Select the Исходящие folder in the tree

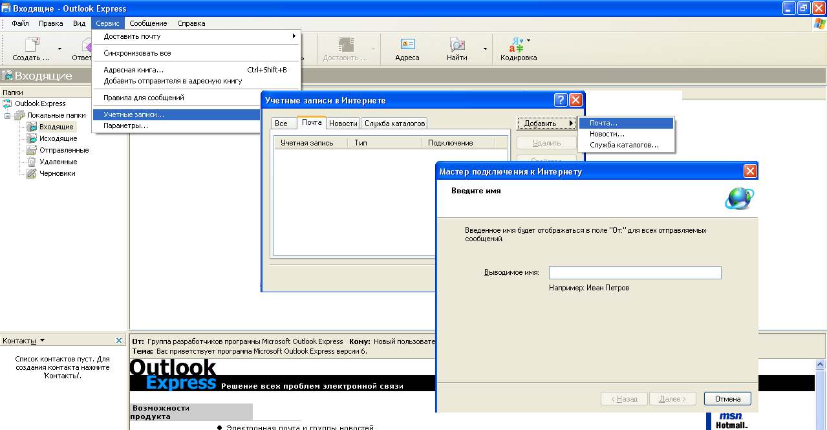(58, 138)
